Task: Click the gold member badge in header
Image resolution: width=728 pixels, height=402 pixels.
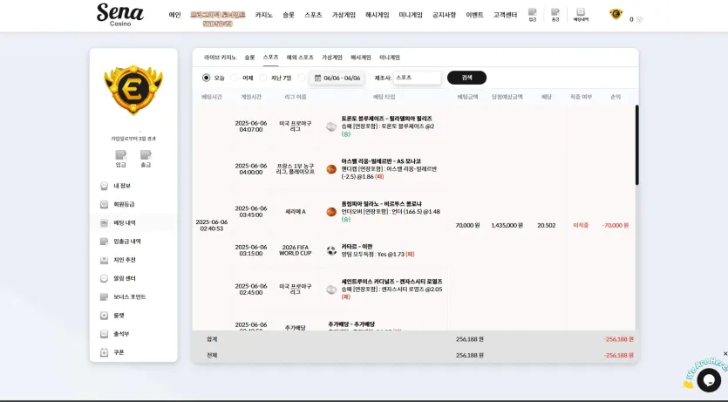Action: coord(616,15)
